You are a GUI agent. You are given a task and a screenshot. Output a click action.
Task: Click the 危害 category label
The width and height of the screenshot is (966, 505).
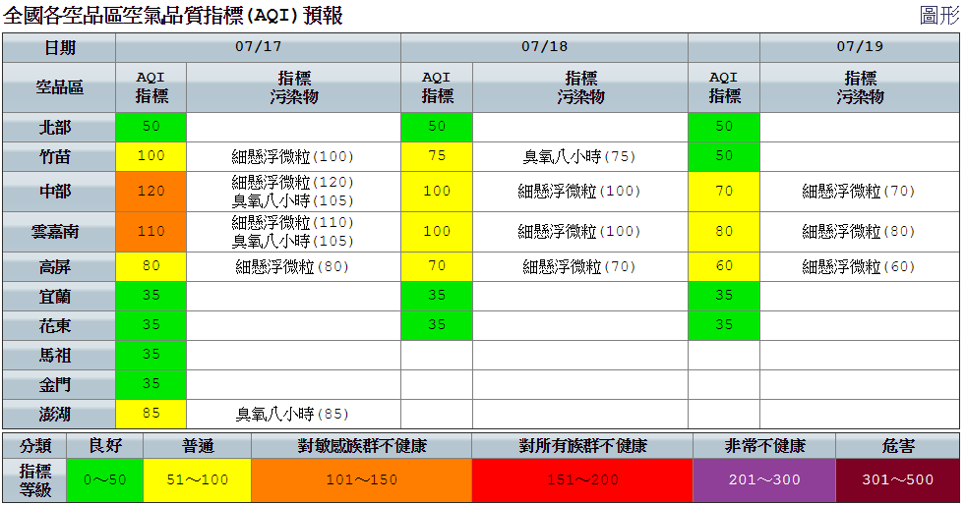[x=897, y=446]
